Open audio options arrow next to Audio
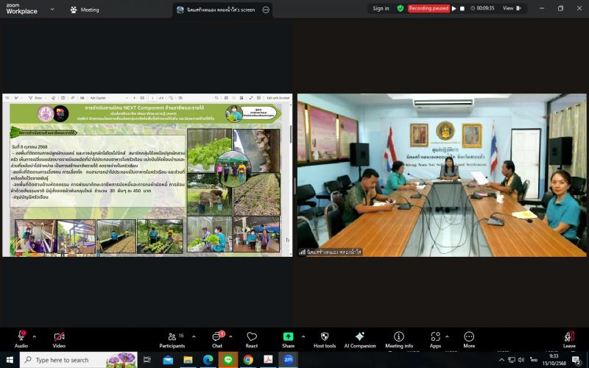The width and height of the screenshot is (589, 368). tap(34, 336)
